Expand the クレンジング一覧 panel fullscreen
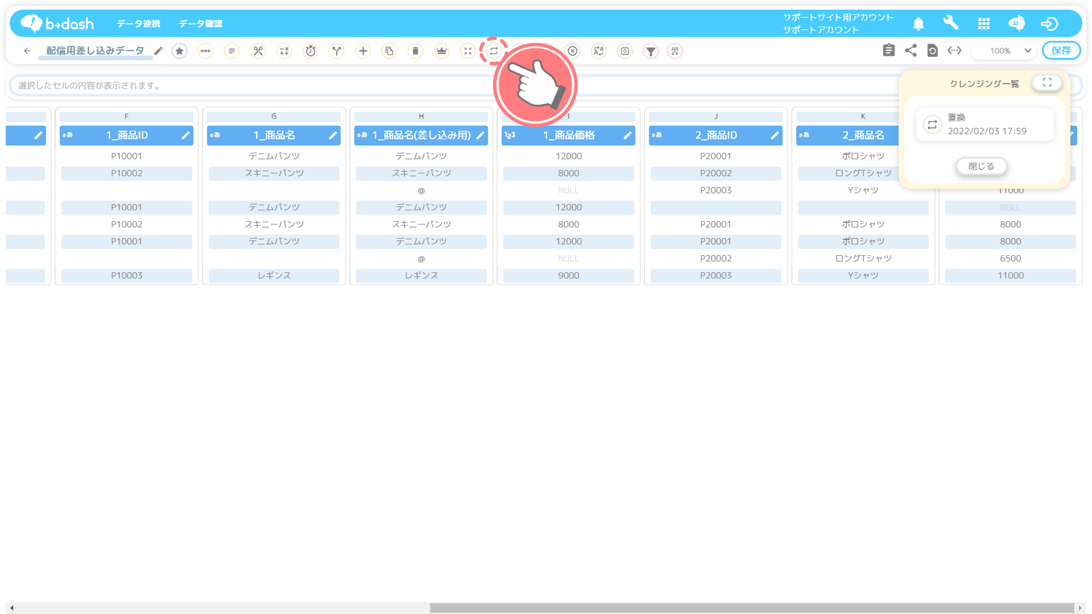Screen dimensions: 1092x614 [x=1047, y=83]
